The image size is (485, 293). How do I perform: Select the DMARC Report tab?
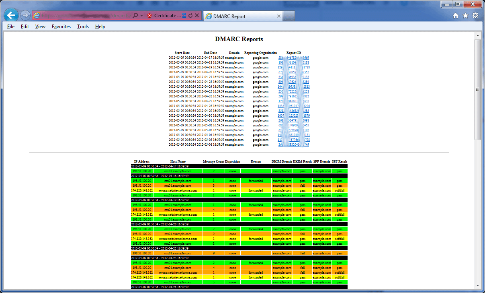[243, 16]
